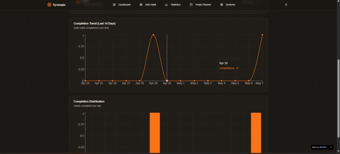Image resolution: width=340 pixels, height=154 pixels.
Task: Click the scrollbar down arrow
Action: click(x=338, y=151)
